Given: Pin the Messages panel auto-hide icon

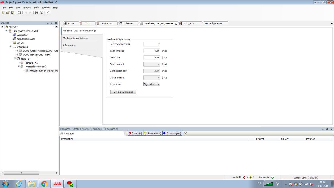Looking at the screenshot, I should tap(327, 129).
